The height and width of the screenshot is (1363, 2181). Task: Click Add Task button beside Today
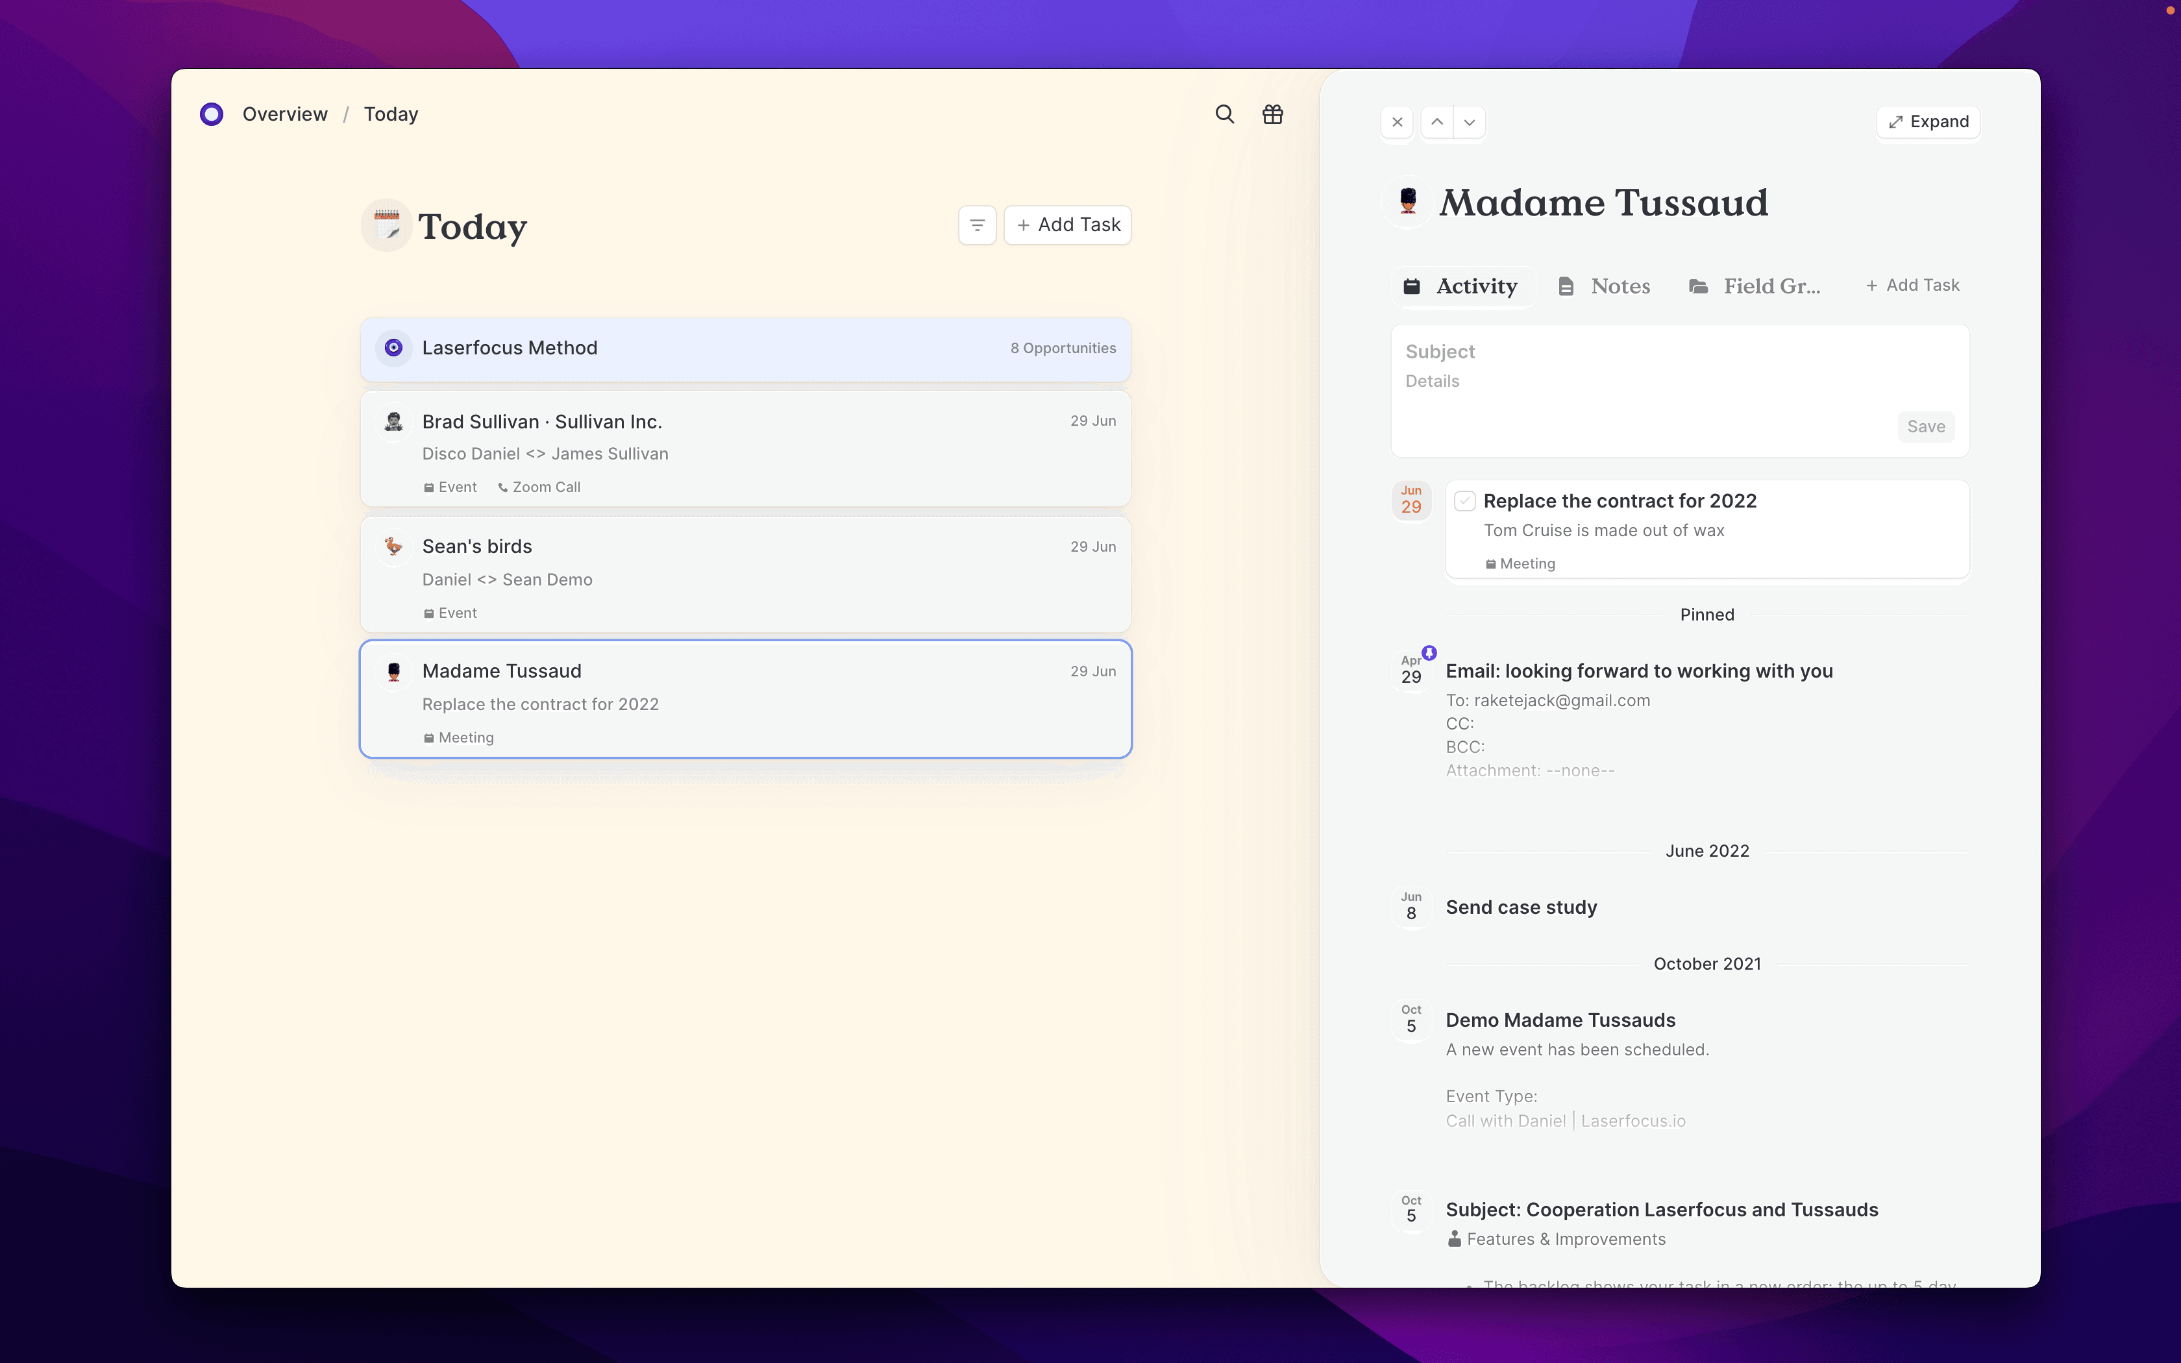point(1068,225)
